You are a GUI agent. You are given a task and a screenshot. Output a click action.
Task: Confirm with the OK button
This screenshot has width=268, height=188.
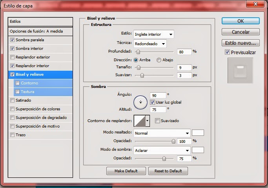241,21
